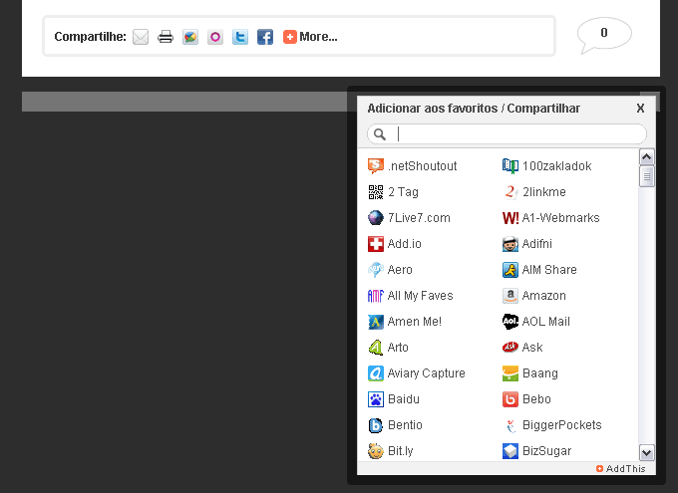Screen dimensions: 678x493
Task: Choose the Amazon icon
Action: [510, 295]
